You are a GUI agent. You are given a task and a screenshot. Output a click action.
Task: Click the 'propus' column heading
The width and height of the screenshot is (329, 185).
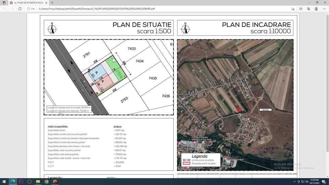coord(118,126)
